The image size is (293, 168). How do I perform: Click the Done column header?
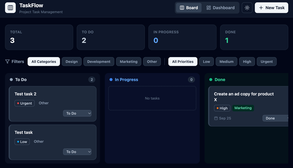[x=220, y=80]
